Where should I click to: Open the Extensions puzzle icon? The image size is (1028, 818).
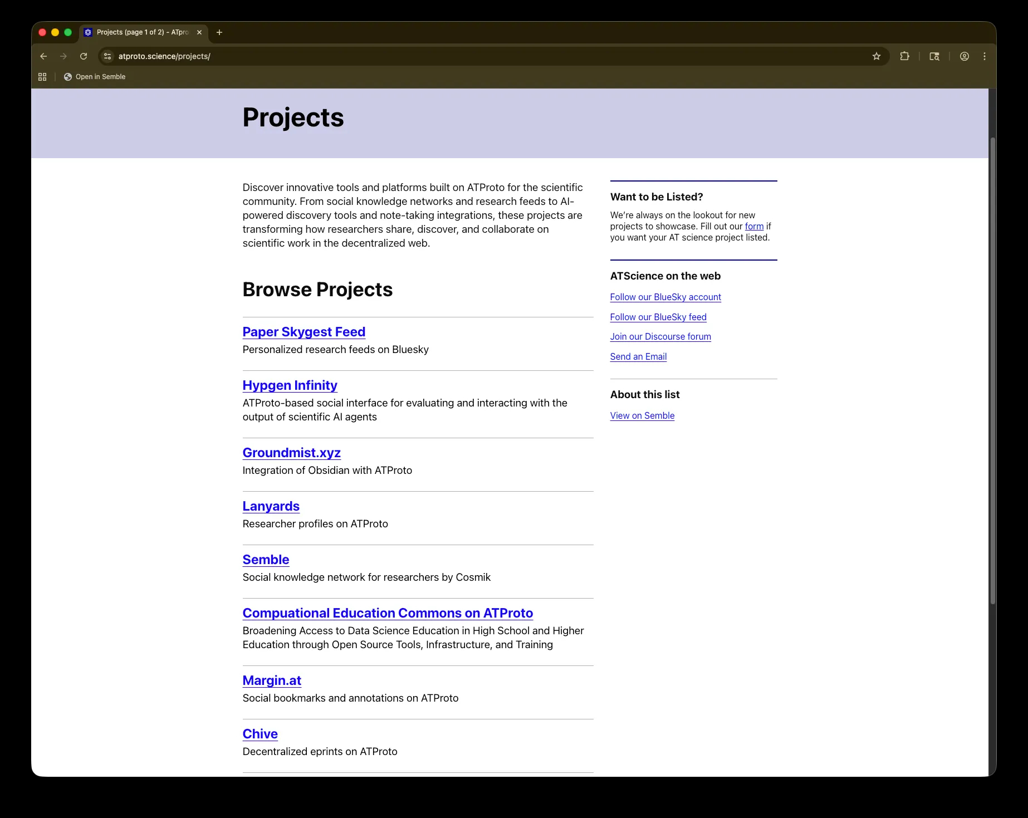[x=904, y=56]
